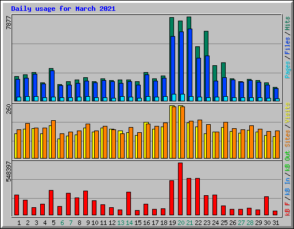This screenshot has width=294, height=229.
Task: Click day label 23 on the x-axis
Action: (207, 223)
